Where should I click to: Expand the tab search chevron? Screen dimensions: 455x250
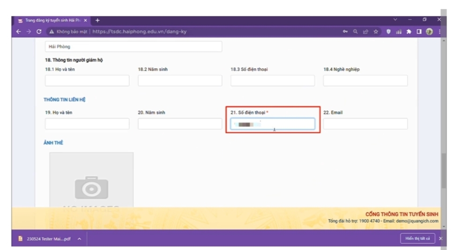(395, 20)
